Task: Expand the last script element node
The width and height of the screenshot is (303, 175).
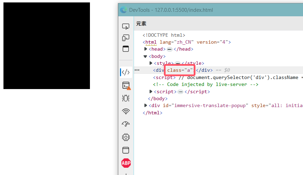Action: pyautogui.click(x=151, y=91)
